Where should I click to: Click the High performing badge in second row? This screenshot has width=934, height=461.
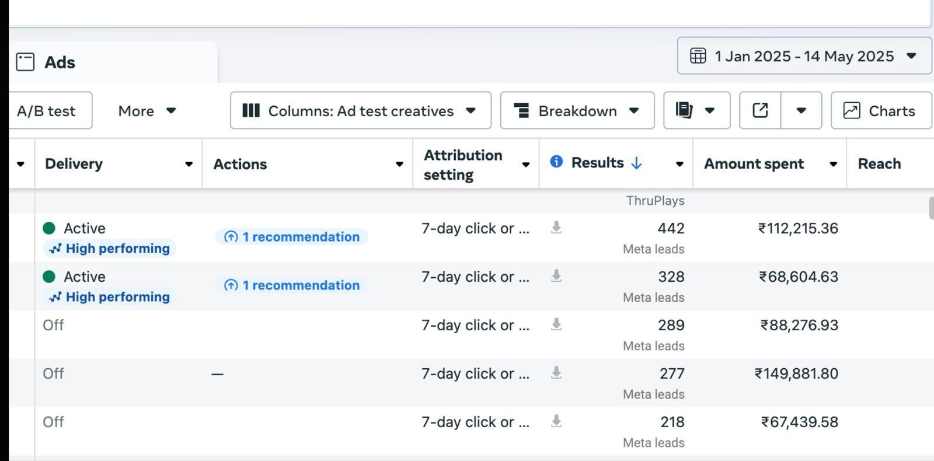point(110,297)
